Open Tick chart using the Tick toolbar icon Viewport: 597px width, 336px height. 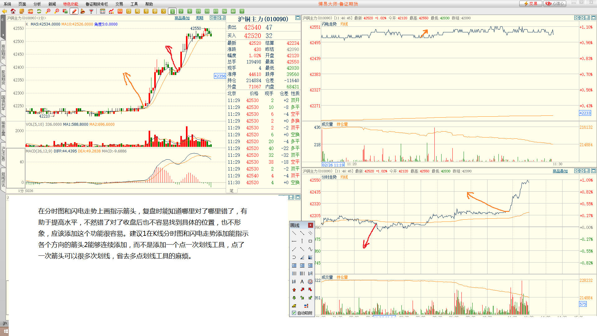pyautogui.click(x=120, y=11)
